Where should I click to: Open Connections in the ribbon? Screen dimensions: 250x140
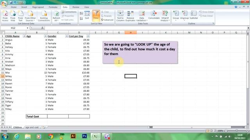[x=69, y=12]
